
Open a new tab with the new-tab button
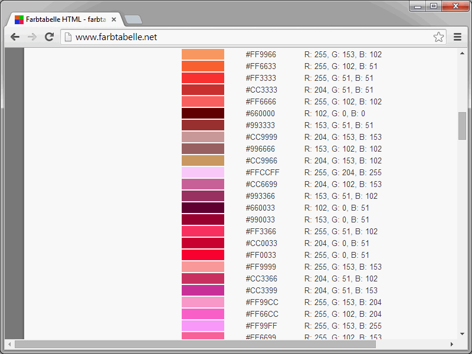[133, 19]
